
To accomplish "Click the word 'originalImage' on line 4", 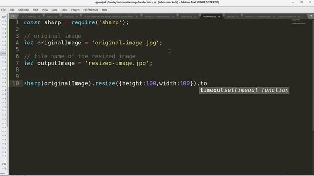I will click(59, 43).
